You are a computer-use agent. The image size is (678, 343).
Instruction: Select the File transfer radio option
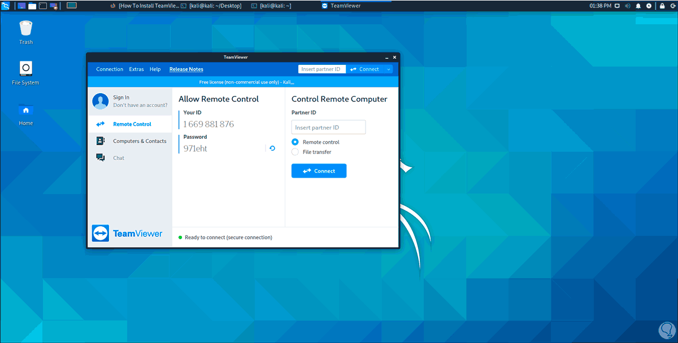click(295, 152)
